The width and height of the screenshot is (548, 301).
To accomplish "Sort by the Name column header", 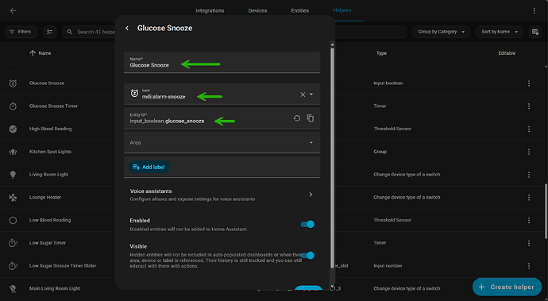I will tap(41, 53).
